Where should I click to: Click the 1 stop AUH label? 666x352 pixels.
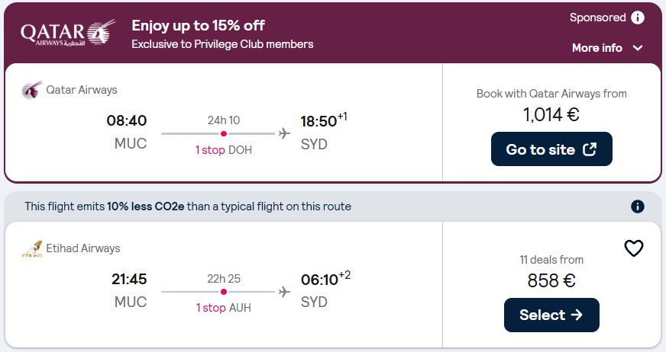tap(224, 308)
